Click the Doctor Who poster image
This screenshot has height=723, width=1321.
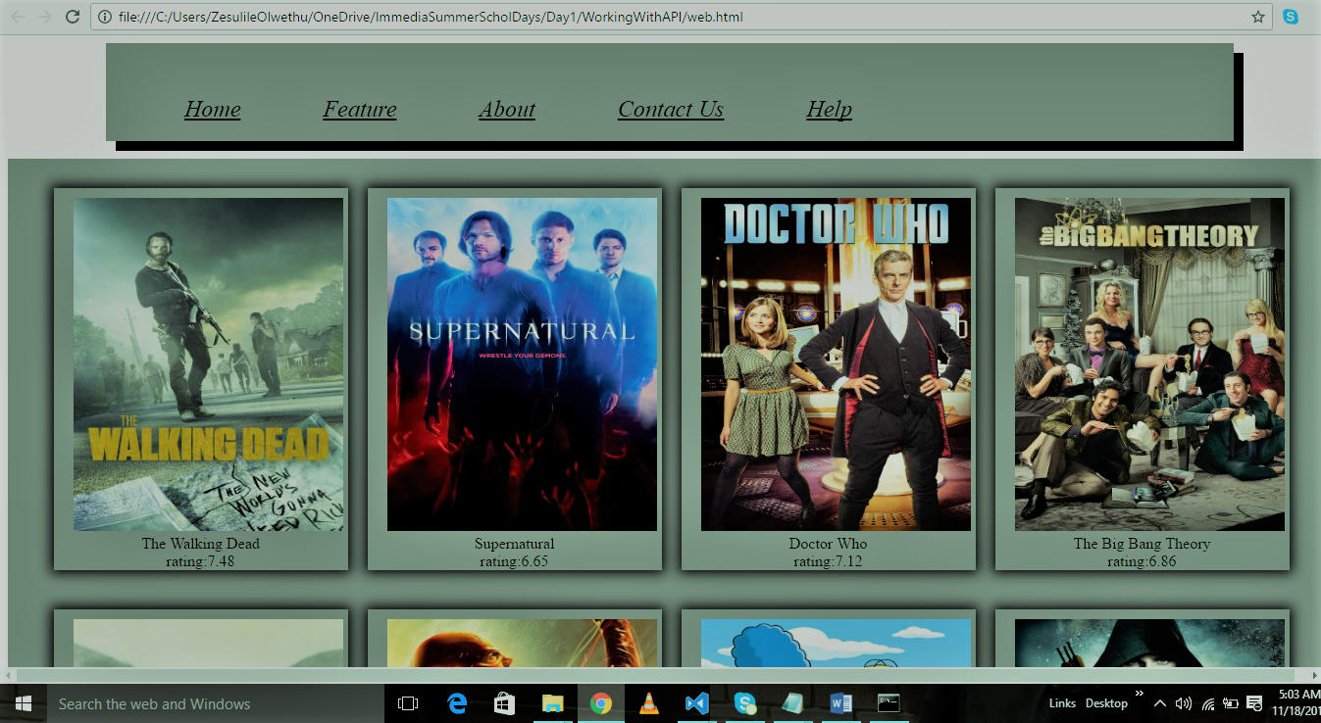pyautogui.click(x=836, y=364)
